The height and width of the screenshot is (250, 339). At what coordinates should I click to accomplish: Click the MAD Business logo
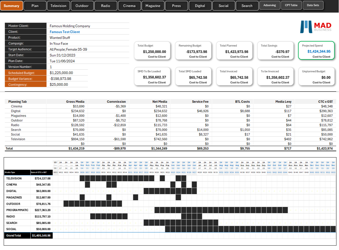point(316,27)
